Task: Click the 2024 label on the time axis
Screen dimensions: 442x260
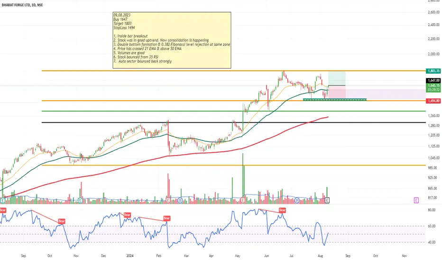Action: click(x=130, y=256)
